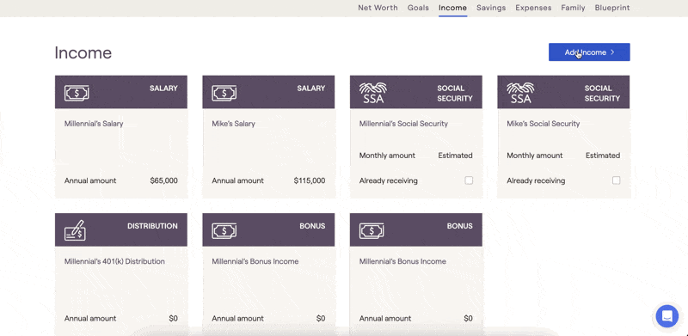
Task: Open the chat support bubble icon
Action: pos(667,316)
